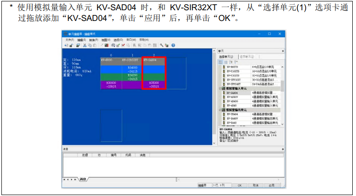Go to first message tab arrow
This screenshot has width=356, height=196.
(x=64, y=179)
